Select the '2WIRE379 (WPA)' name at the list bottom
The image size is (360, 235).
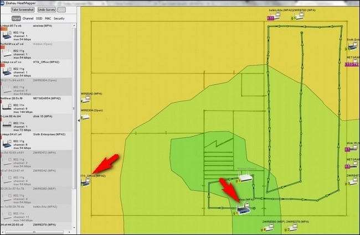(44, 225)
